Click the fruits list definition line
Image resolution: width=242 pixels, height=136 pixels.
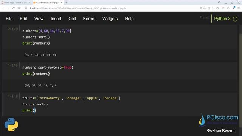71,98
